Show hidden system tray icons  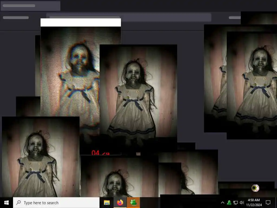[223, 203]
